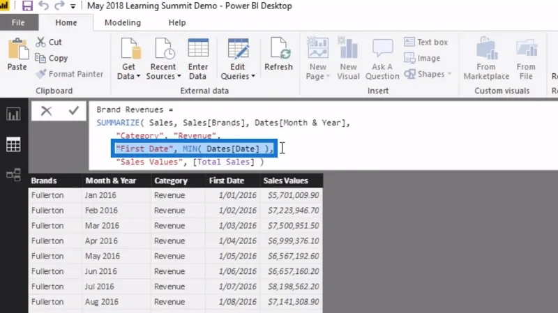Image resolution: width=558 pixels, height=313 pixels.
Task: Click the Cut button
Action: 49,42
